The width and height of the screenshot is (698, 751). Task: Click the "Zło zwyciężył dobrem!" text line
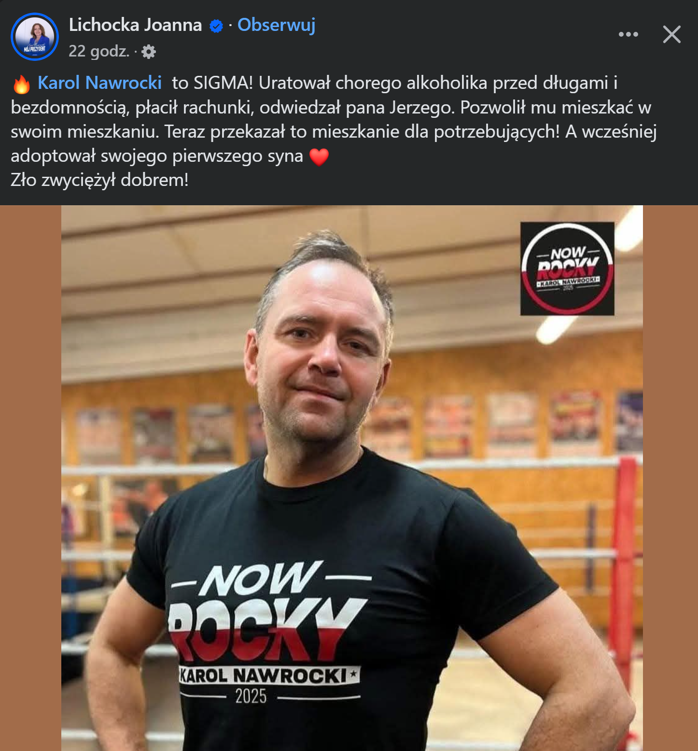[99, 180]
